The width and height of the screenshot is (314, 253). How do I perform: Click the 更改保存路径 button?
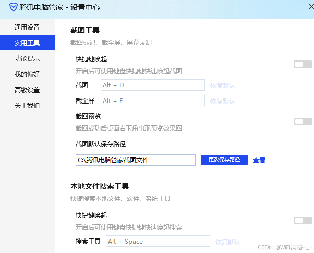click(224, 160)
